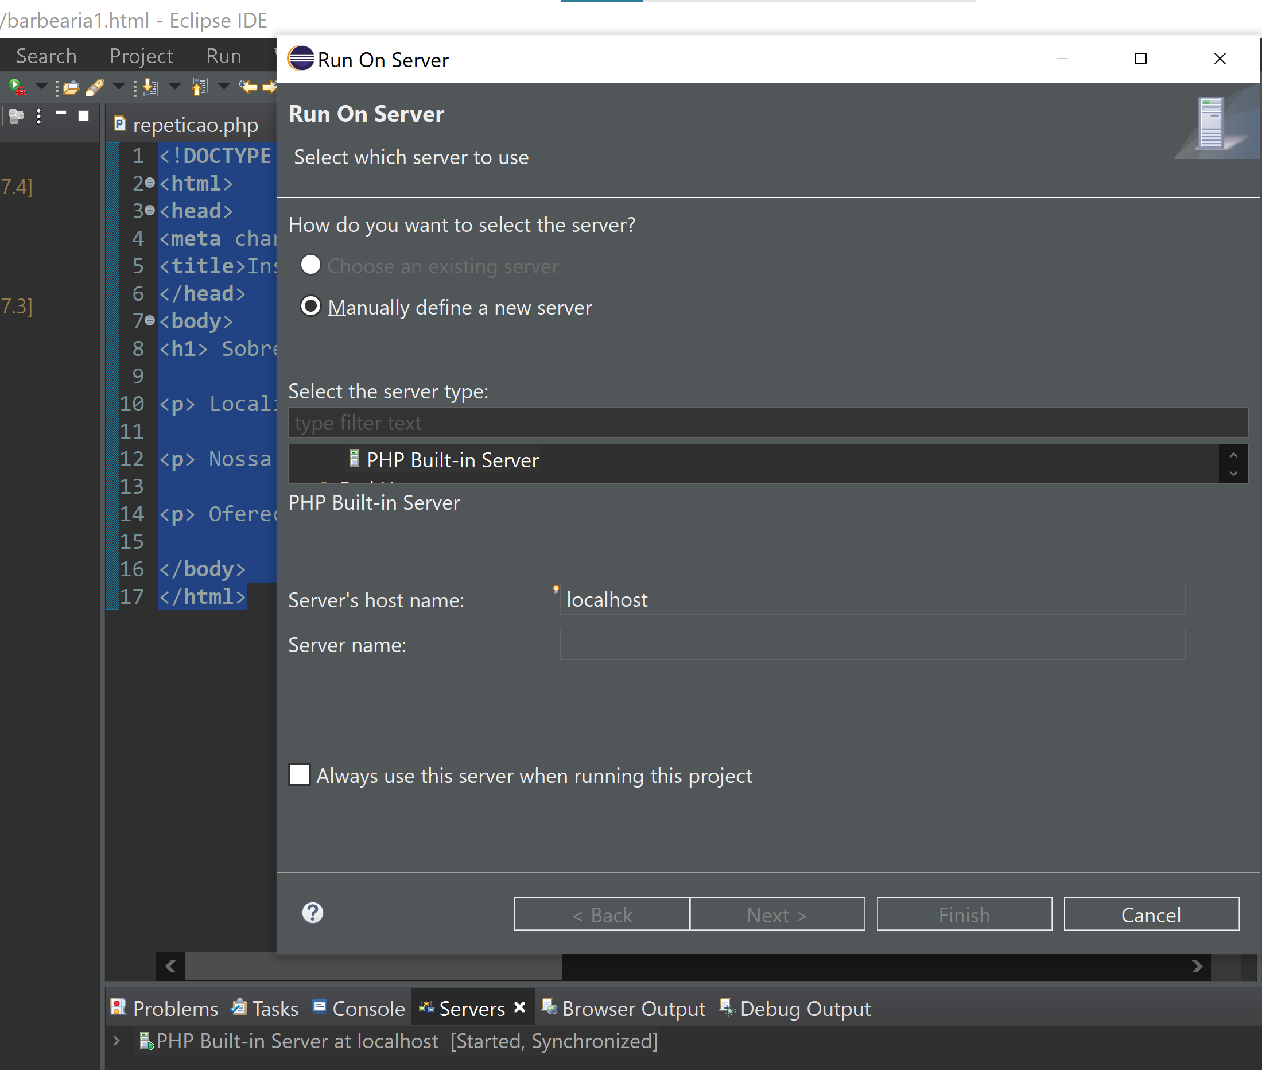
Task: Click the highlighter Search toolbar icon
Action: pos(95,88)
